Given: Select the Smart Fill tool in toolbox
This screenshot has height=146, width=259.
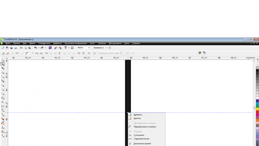Looking at the screenshot, I should click(2, 81).
